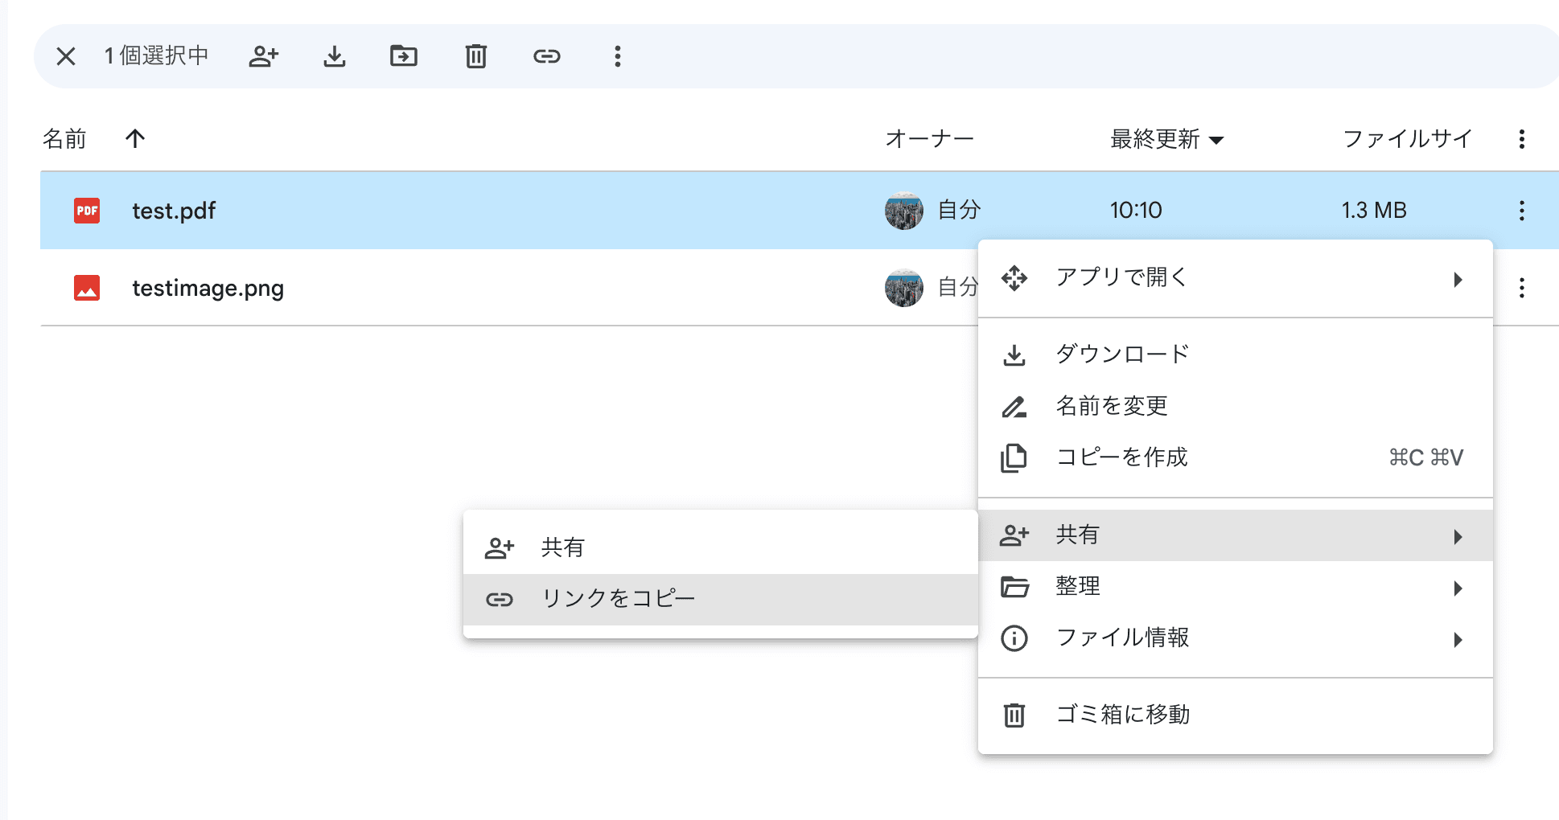Image resolution: width=1559 pixels, height=820 pixels.
Task: Select 名前を変更 from the context menu
Action: (x=1112, y=406)
